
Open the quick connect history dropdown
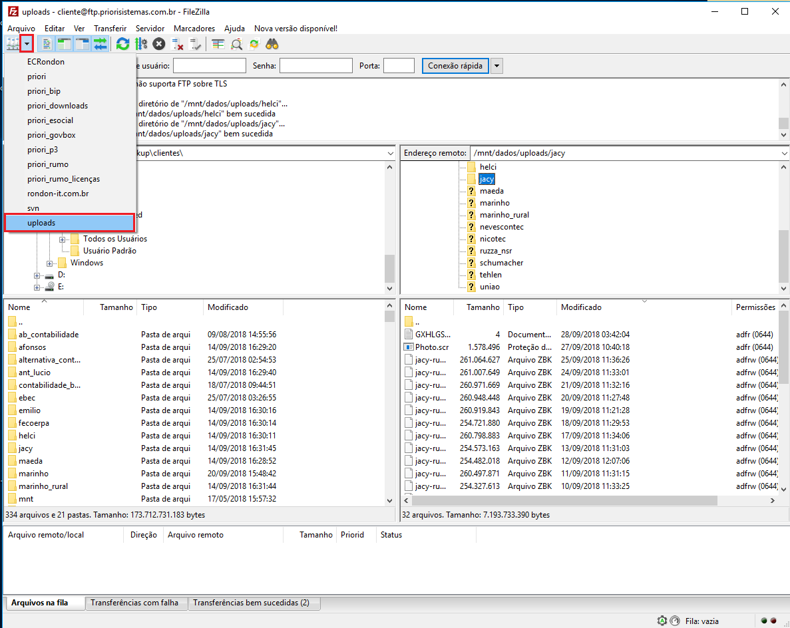tap(496, 66)
